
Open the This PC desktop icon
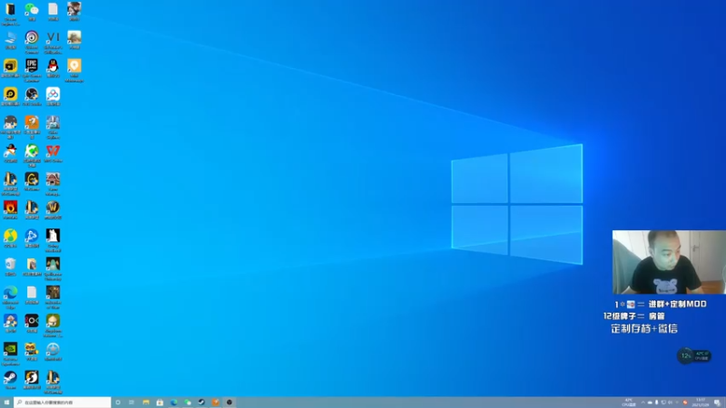pos(10,40)
